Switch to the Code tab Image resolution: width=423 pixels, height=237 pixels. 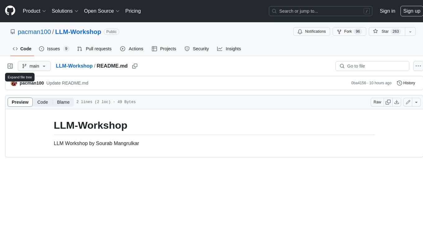pyautogui.click(x=22, y=49)
